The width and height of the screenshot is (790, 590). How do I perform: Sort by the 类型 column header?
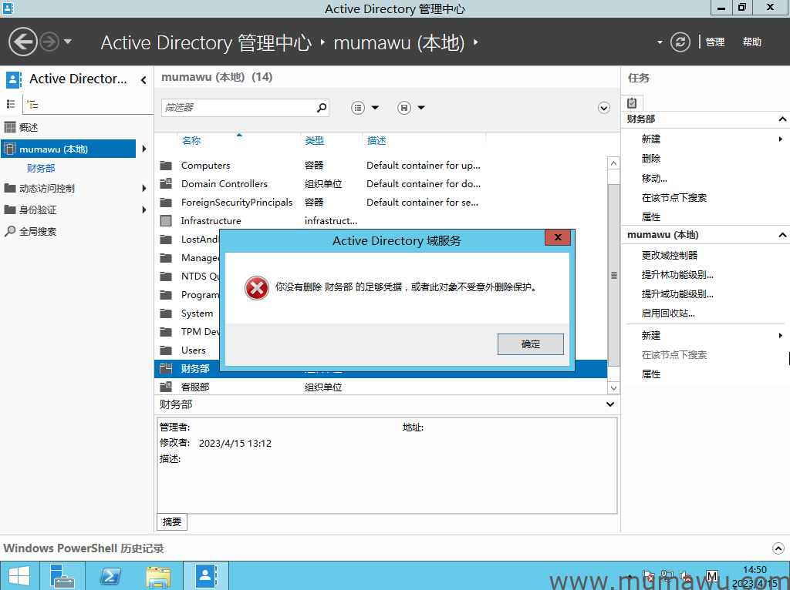[x=315, y=141]
